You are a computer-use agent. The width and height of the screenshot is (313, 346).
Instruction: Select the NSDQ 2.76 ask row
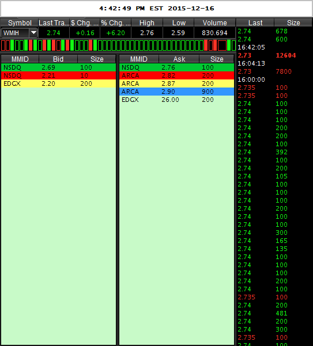coord(176,67)
